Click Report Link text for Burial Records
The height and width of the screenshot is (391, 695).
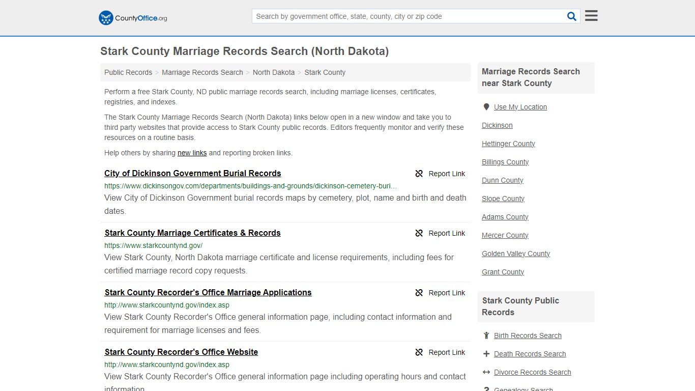coord(447,174)
